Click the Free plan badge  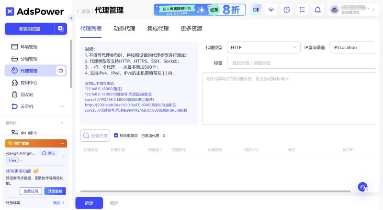[12, 160]
